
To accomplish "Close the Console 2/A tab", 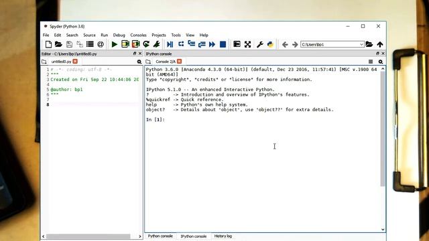I will (x=180, y=61).
